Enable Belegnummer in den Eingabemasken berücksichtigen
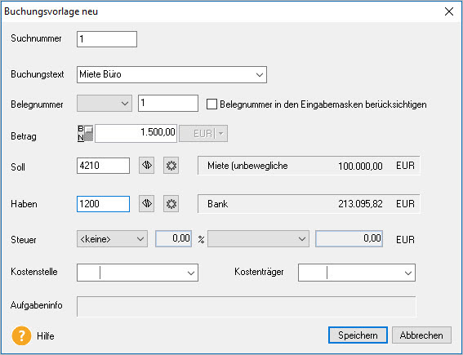This screenshot has width=463, height=355. pos(211,104)
